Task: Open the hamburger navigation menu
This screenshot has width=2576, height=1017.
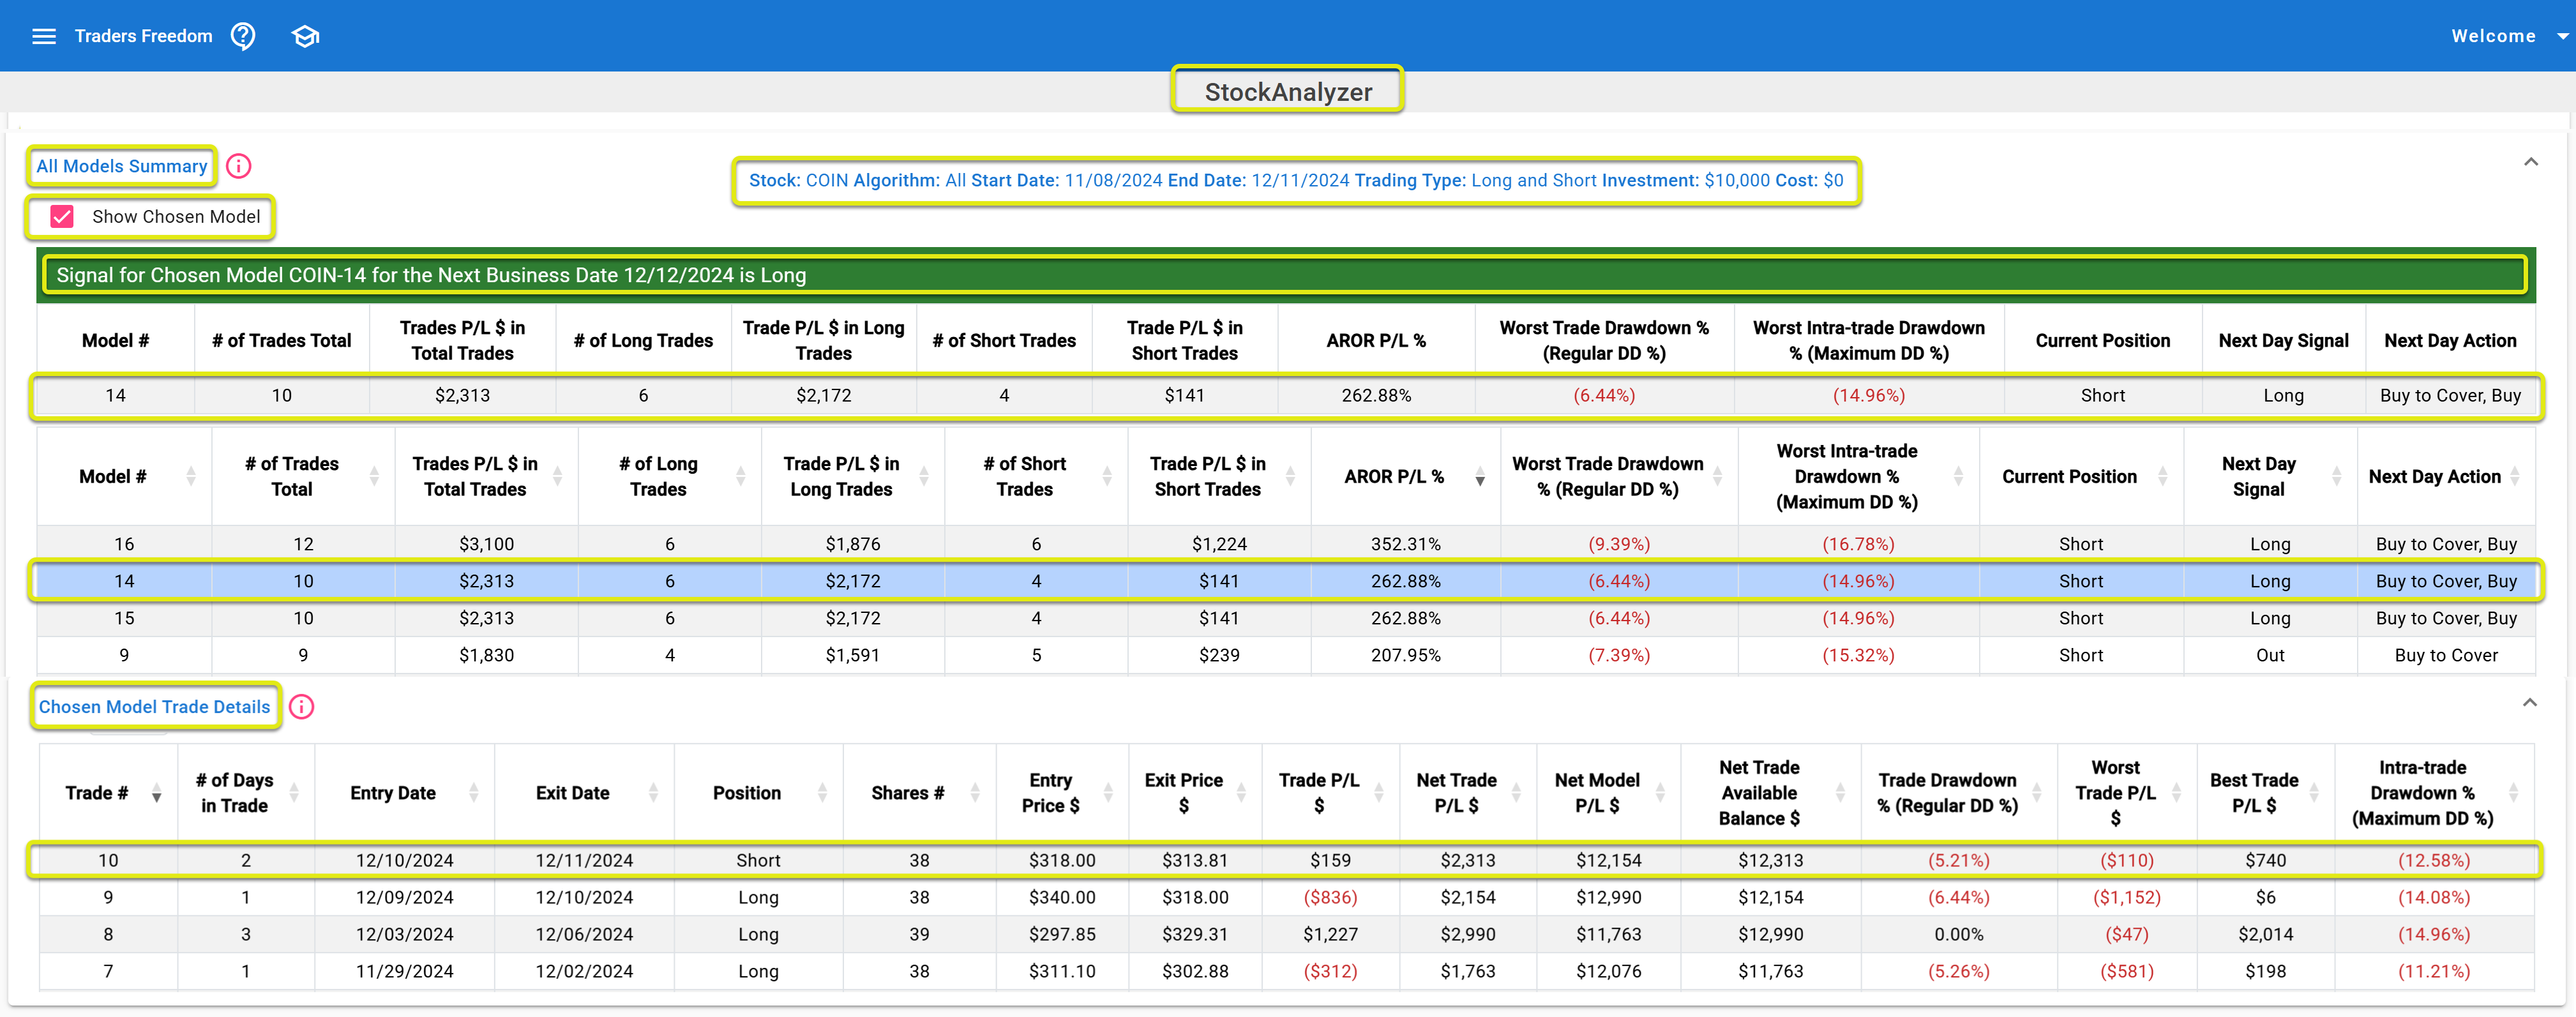Action: tap(44, 36)
